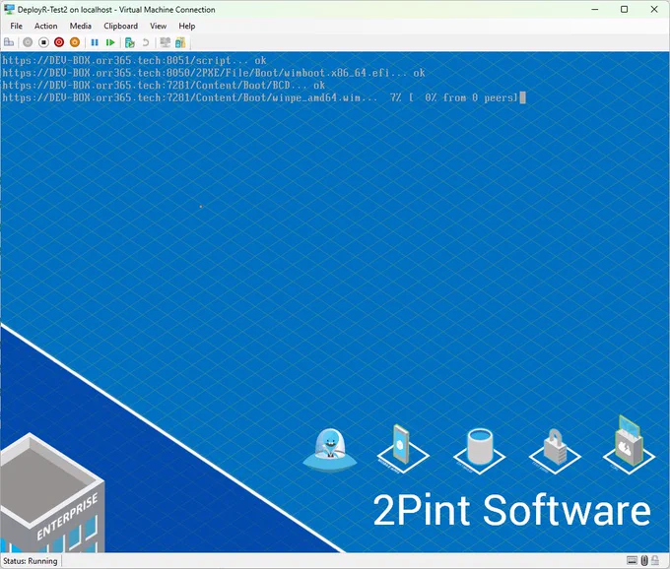Open the View menu
This screenshot has width=670, height=569.
click(158, 26)
